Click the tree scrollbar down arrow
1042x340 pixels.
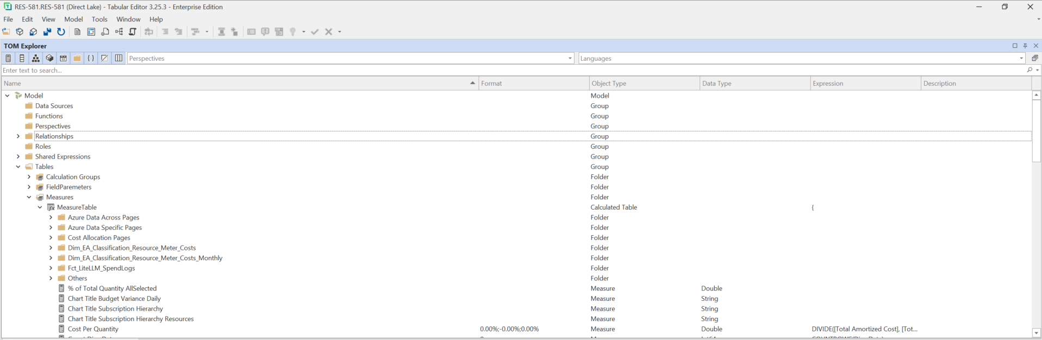1036,332
